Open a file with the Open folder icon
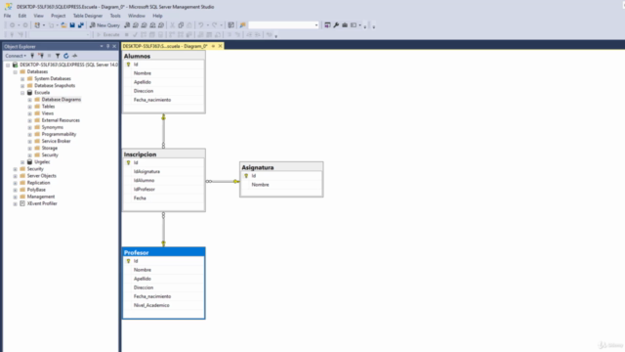625x352 pixels. (x=63, y=25)
